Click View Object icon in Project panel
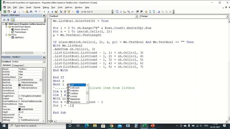The image size is (230, 129). pos(8,20)
